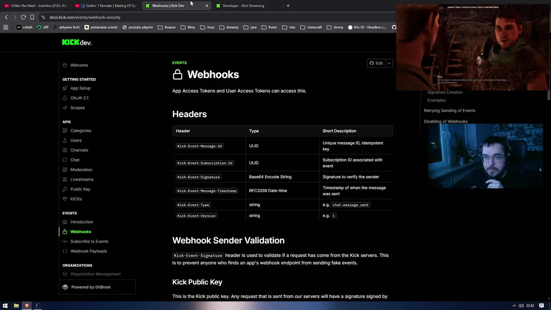This screenshot has height=310, width=551.
Task: Switch to Developer - Kick Streaming tab
Action: tap(248, 6)
